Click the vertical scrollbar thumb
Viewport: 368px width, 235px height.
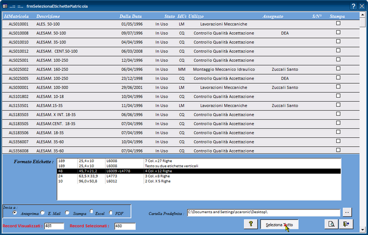[x=363, y=22]
